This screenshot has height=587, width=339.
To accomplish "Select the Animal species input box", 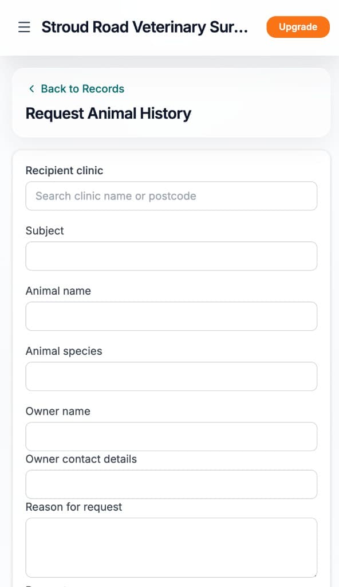I will click(x=171, y=376).
